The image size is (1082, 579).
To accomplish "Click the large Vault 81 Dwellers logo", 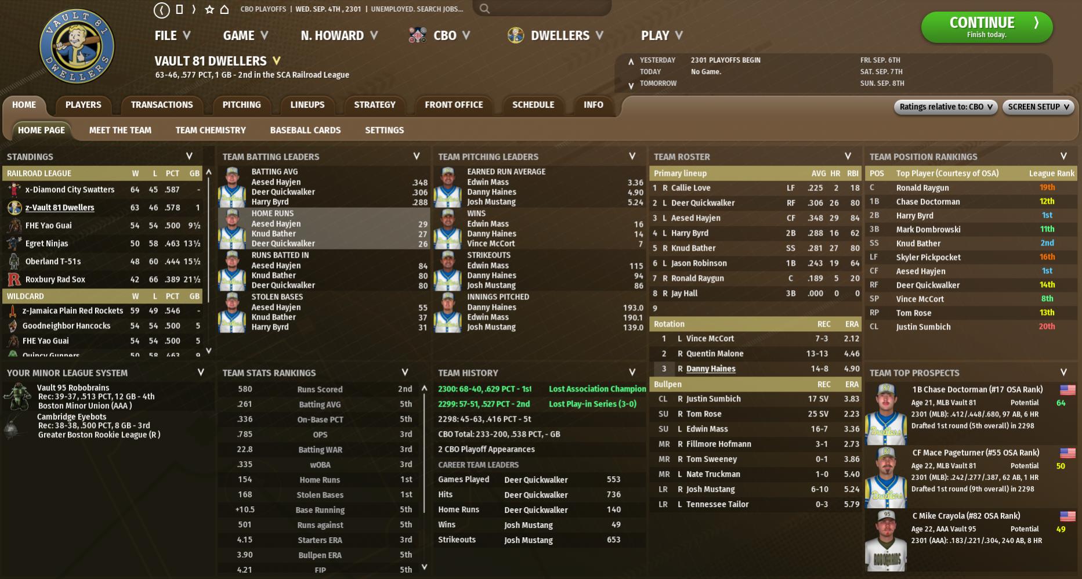I will pyautogui.click(x=77, y=46).
